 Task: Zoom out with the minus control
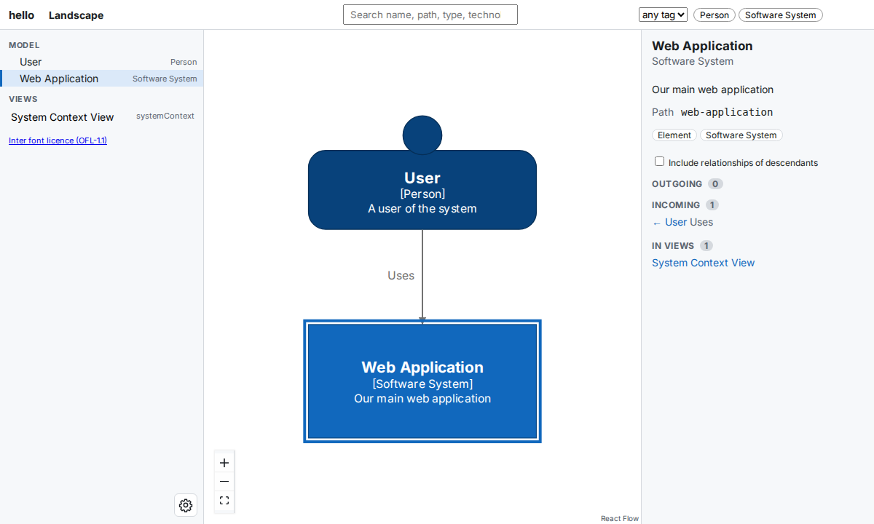click(224, 482)
